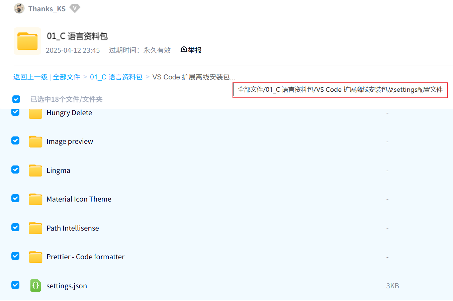Open the 01_C 语言资料包 breadcrumb entry
The width and height of the screenshot is (453, 301).
click(x=116, y=77)
